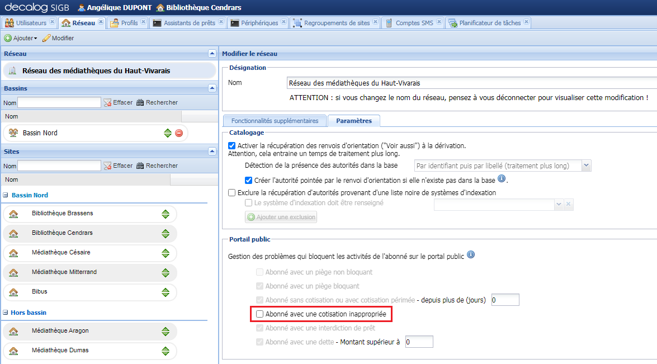The height and width of the screenshot is (364, 657).
Task: Collapse the Réseau panel with its header arrow
Action: (x=211, y=54)
